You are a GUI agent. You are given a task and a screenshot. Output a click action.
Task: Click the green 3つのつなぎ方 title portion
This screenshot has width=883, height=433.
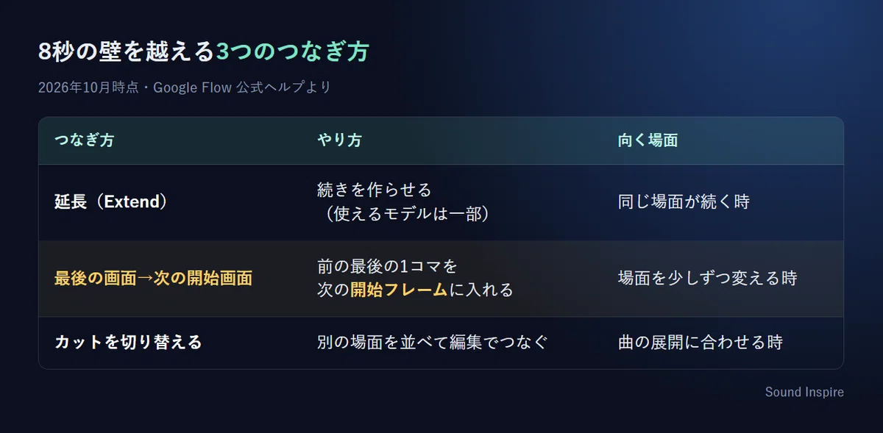(x=291, y=52)
